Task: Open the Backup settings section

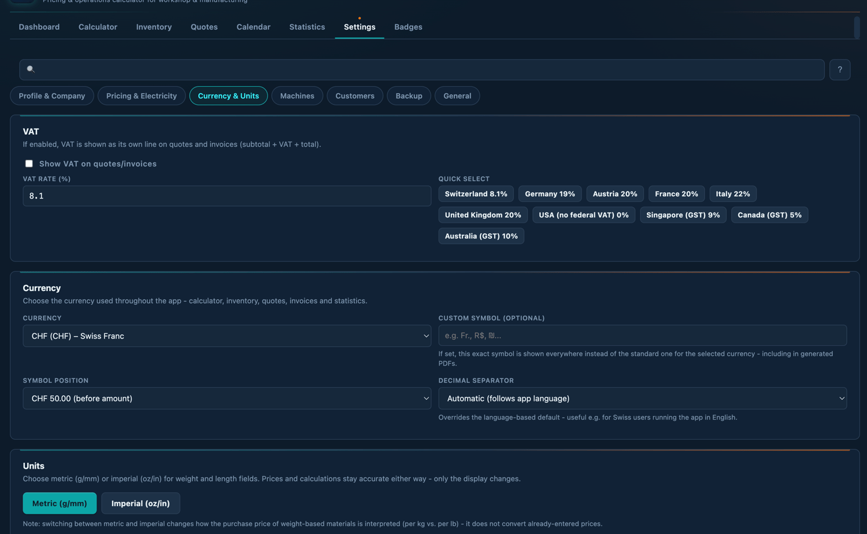Action: (x=409, y=96)
